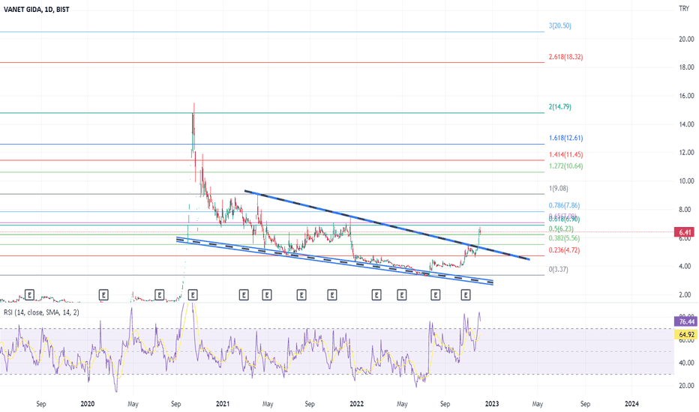This screenshot has height=412, width=699.
Task: Click the 2022 label on the time axis
Action: (357, 404)
